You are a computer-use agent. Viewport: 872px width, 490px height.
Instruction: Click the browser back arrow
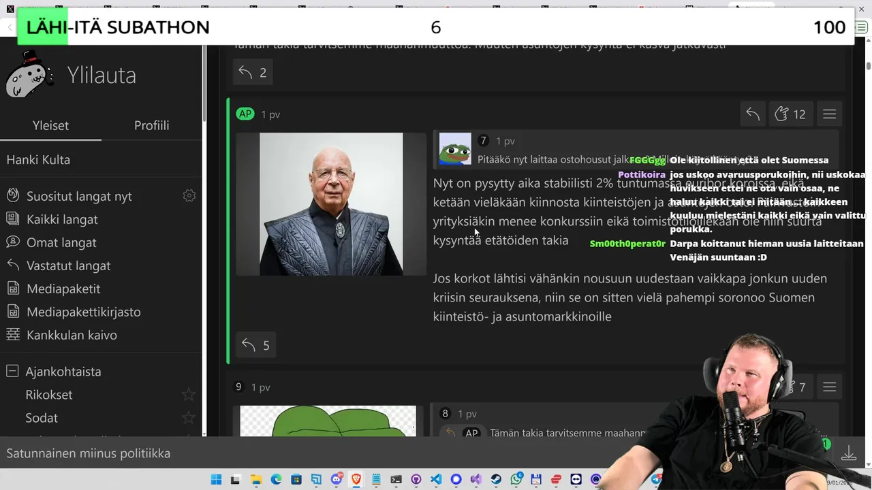(x=10, y=27)
